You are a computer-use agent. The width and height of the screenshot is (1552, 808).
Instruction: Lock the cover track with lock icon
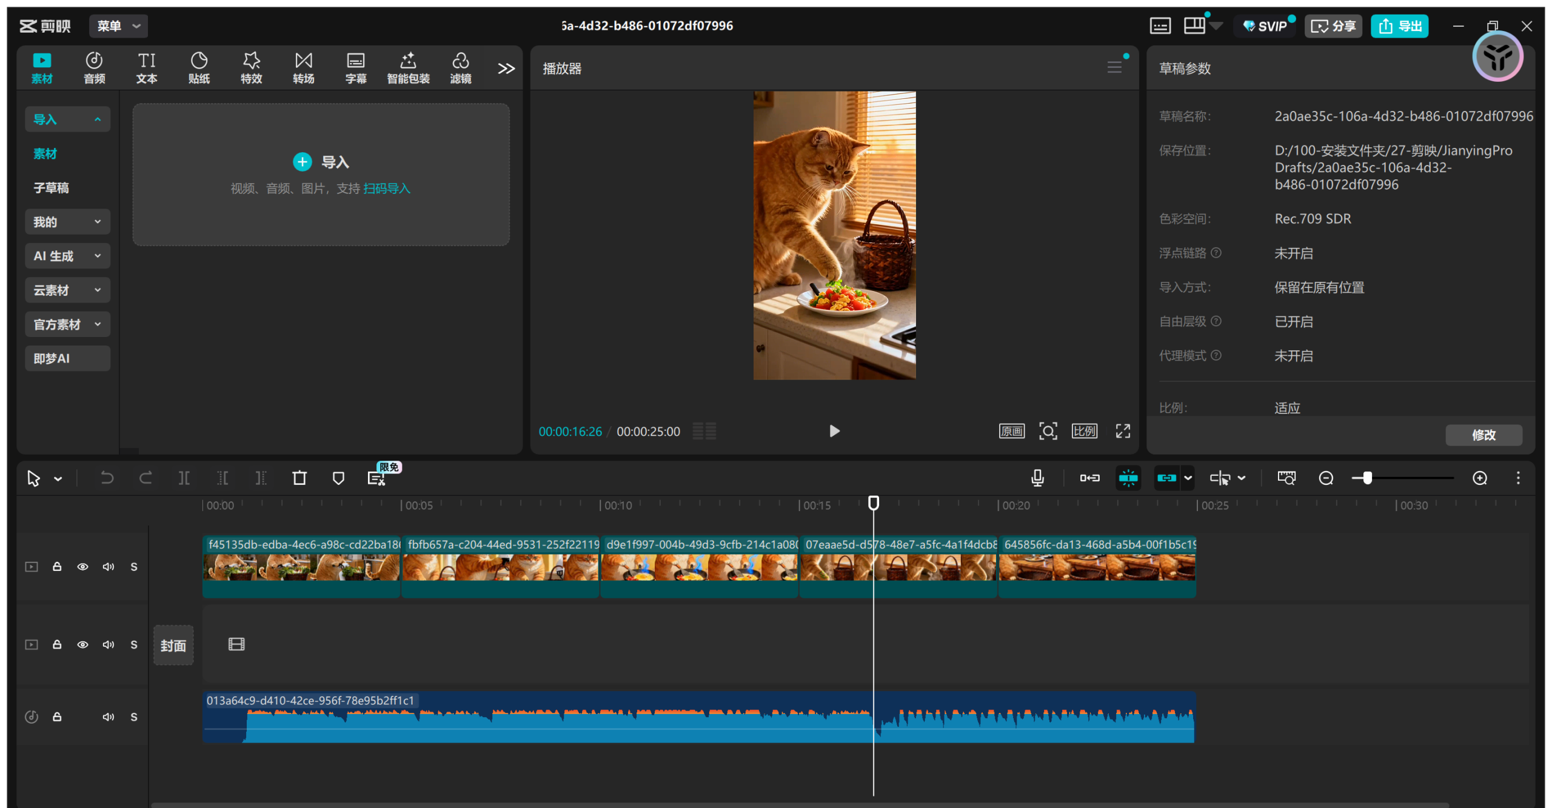click(x=57, y=644)
